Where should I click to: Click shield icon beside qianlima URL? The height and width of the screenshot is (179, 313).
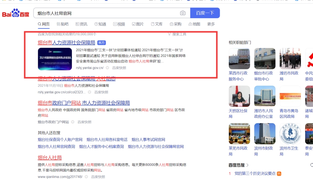(x=86, y=177)
